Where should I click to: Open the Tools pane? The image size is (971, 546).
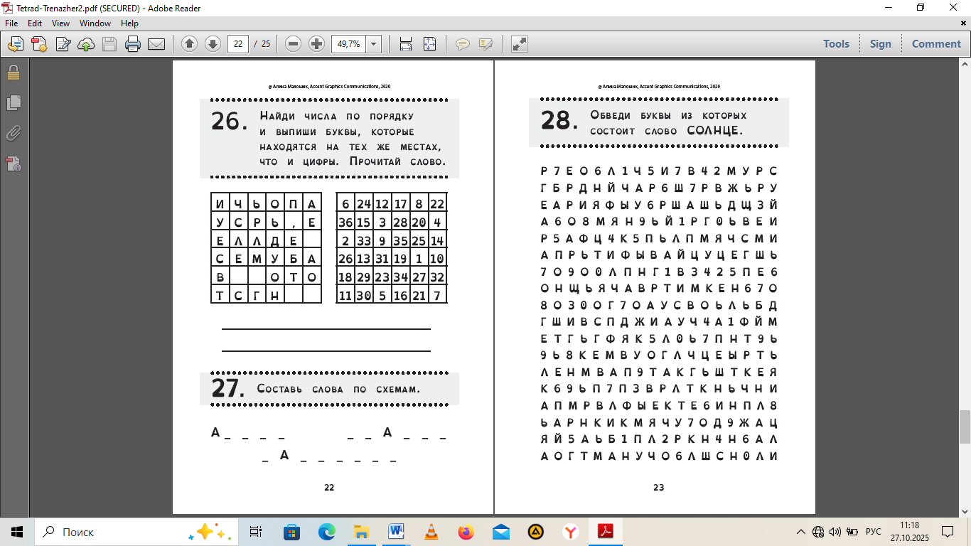836,44
